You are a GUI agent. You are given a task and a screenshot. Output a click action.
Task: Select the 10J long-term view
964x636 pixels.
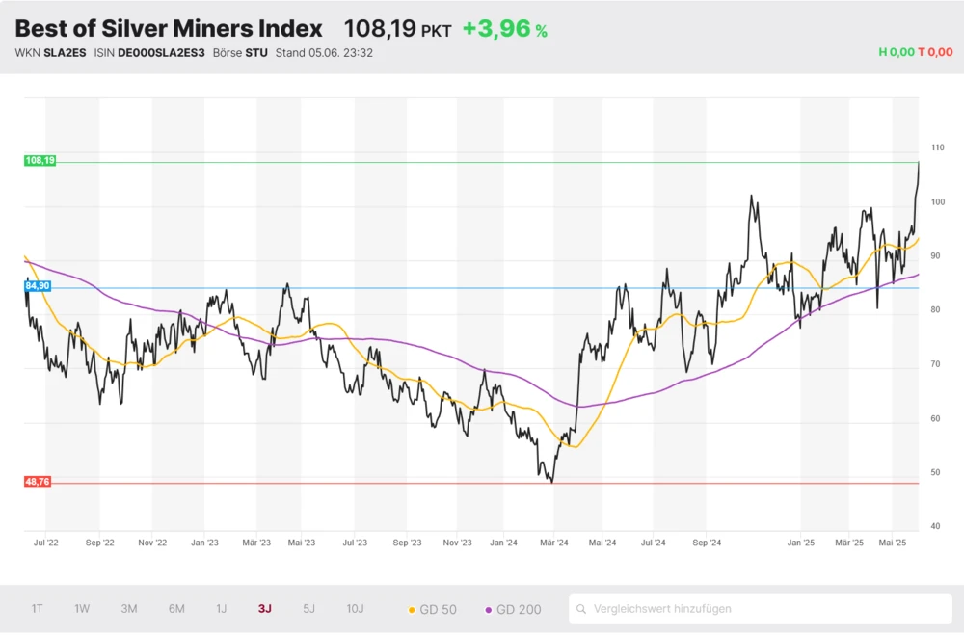(355, 608)
